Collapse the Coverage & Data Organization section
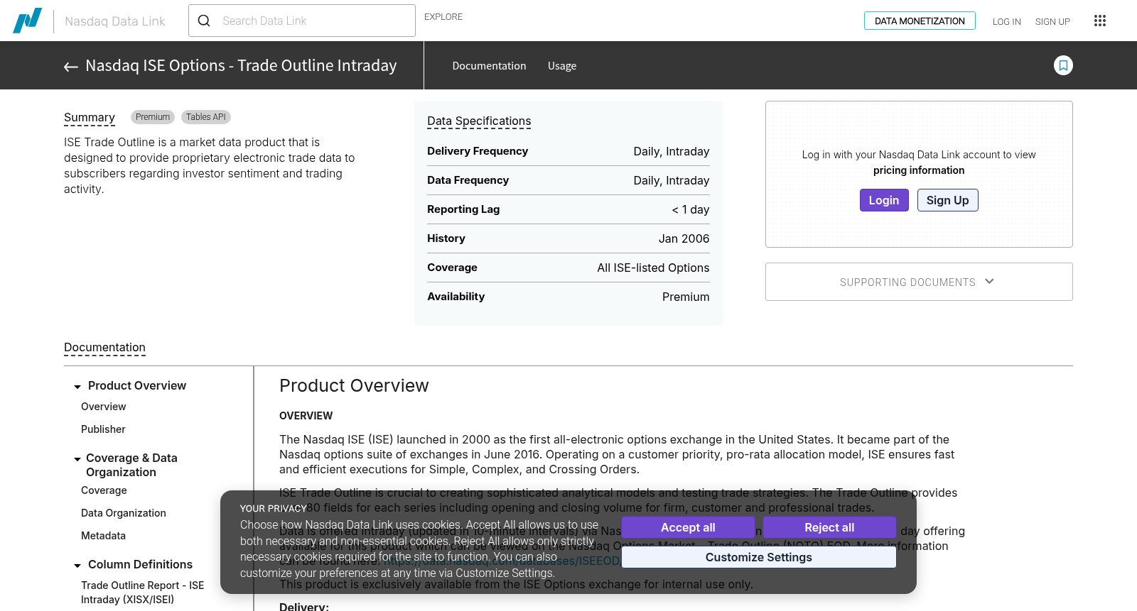This screenshot has width=1137, height=611. point(77,459)
